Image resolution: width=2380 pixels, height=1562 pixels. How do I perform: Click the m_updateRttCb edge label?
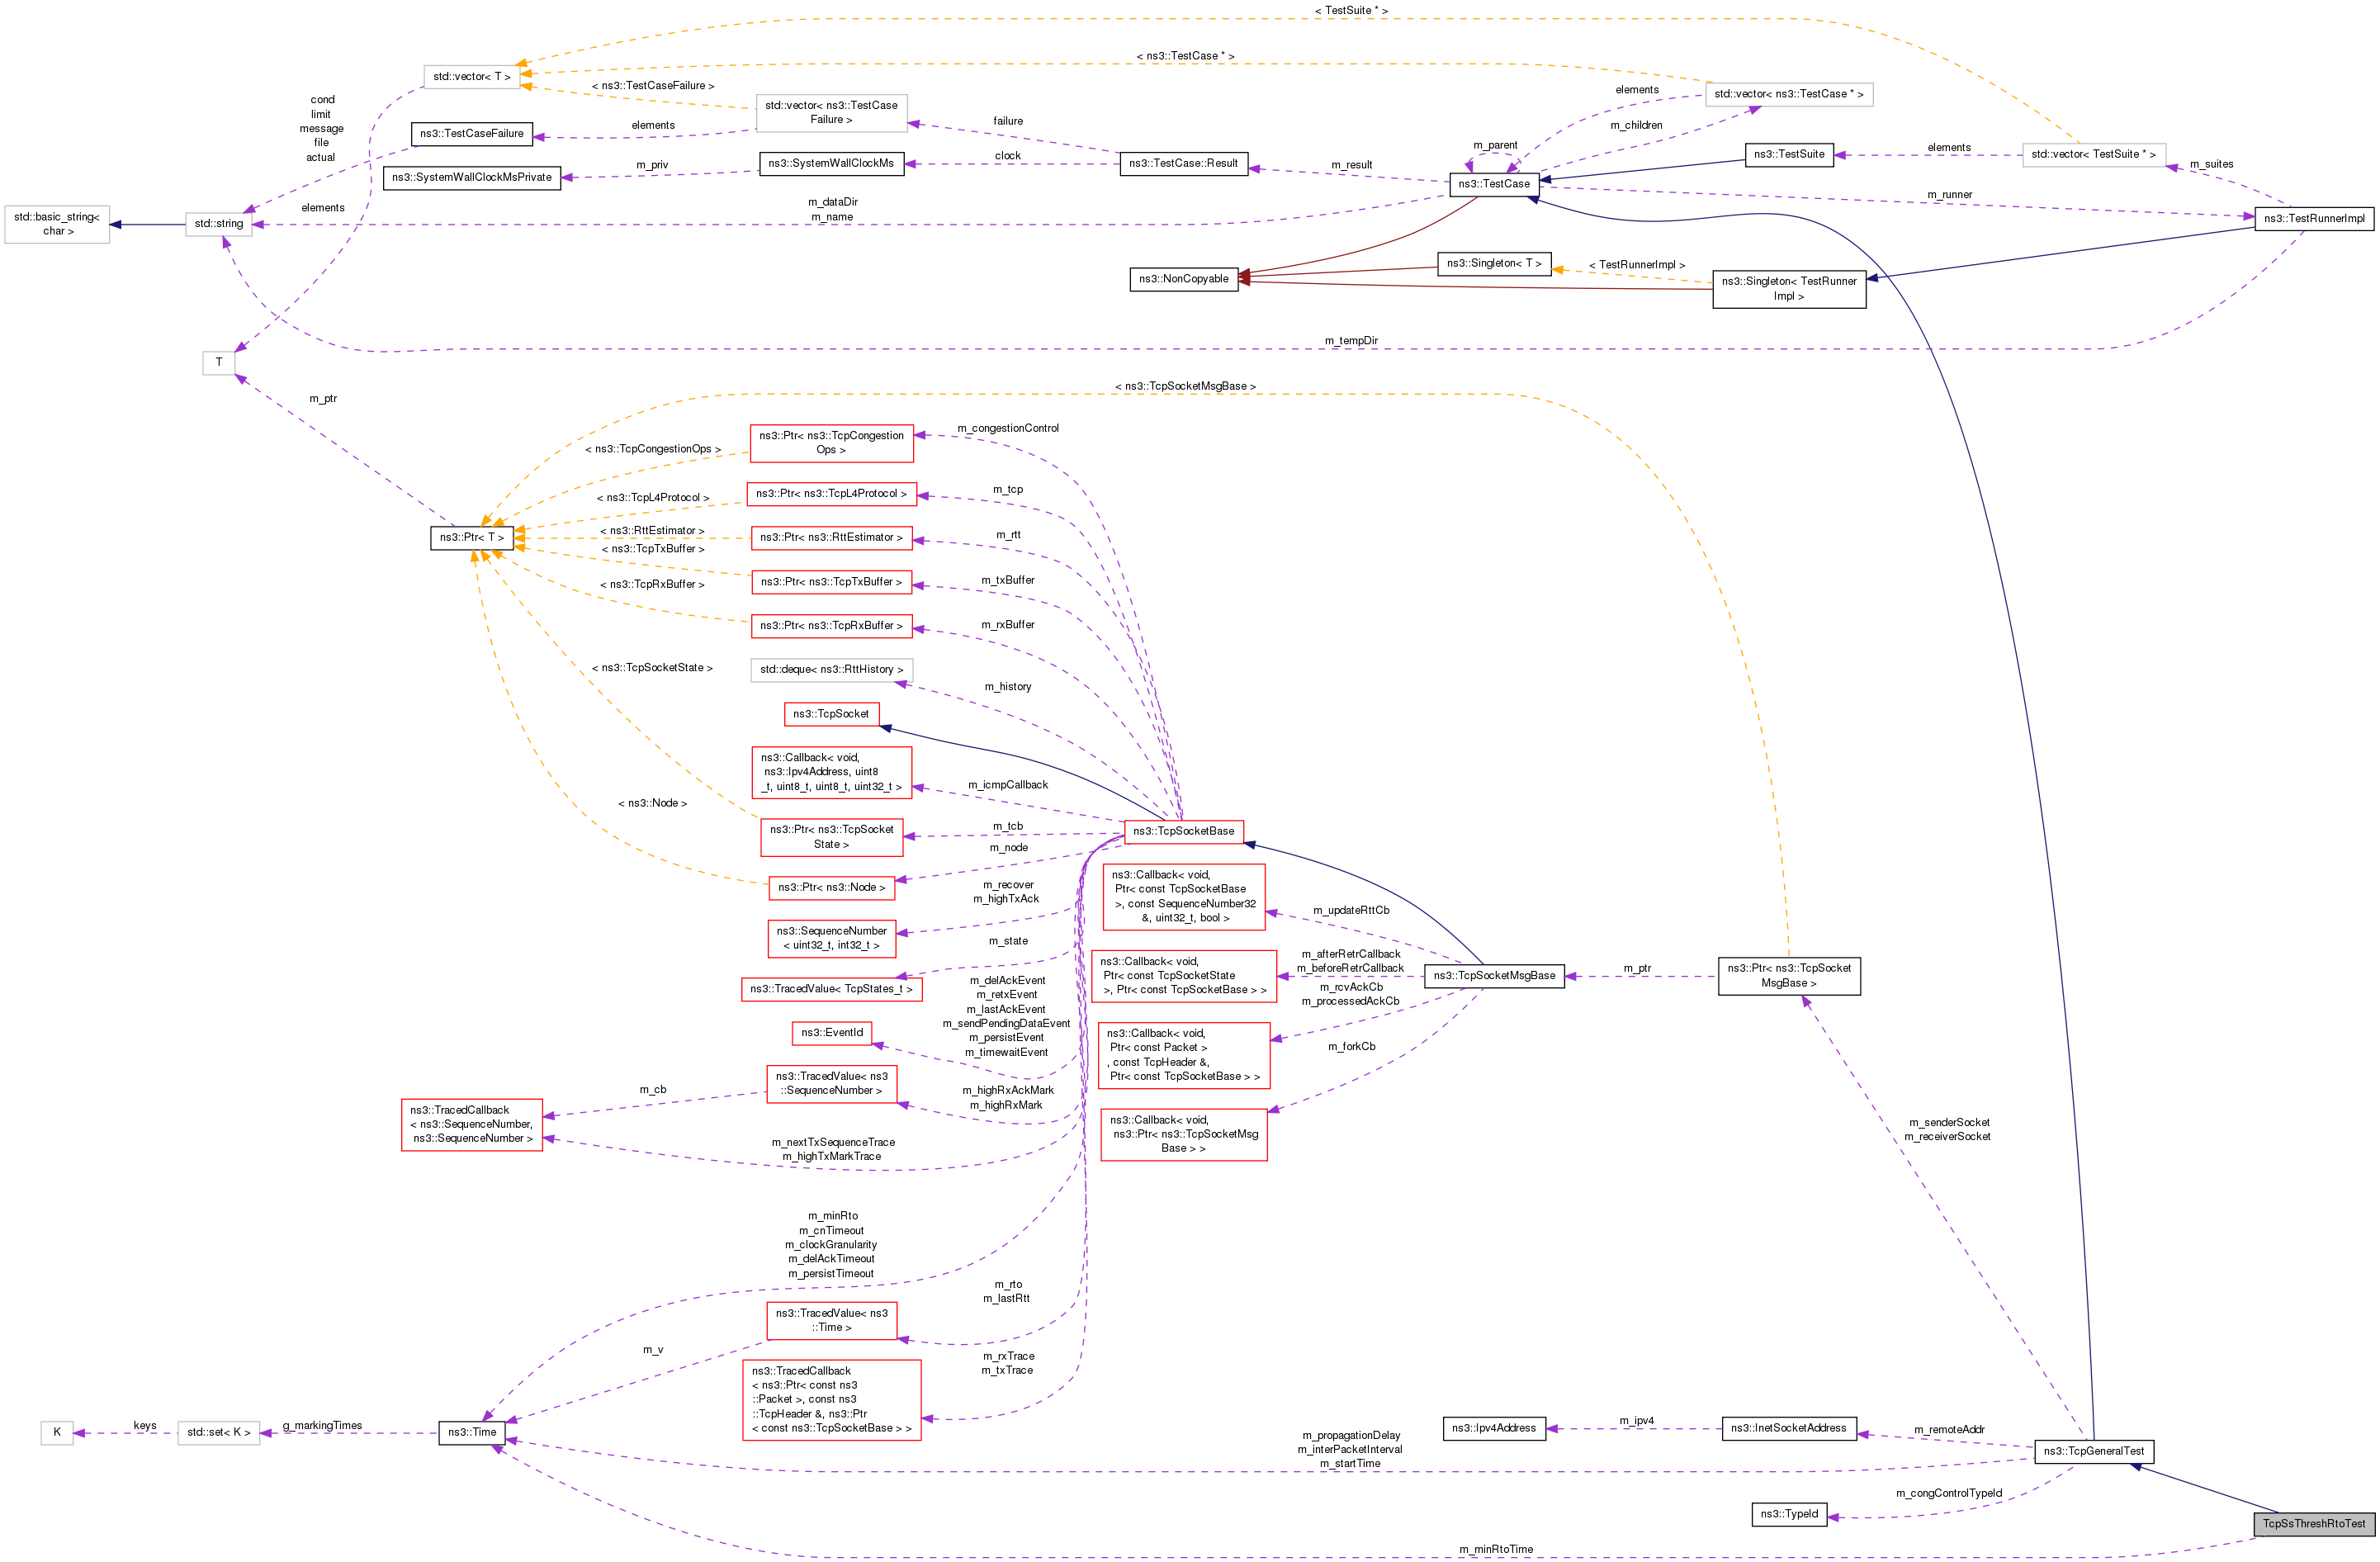click(1351, 910)
